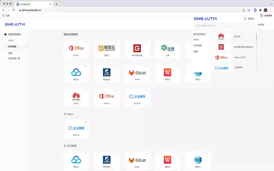
Task: Launch GitLab card in the 社交网络 section
Action: 137,161
